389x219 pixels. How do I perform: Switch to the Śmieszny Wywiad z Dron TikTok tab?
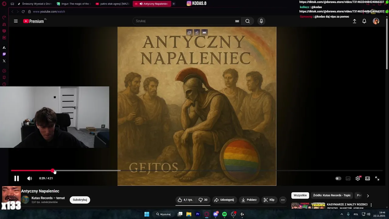tap(35, 4)
